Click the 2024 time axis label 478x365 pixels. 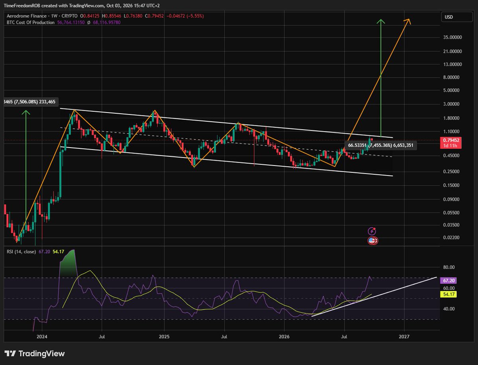click(x=41, y=337)
